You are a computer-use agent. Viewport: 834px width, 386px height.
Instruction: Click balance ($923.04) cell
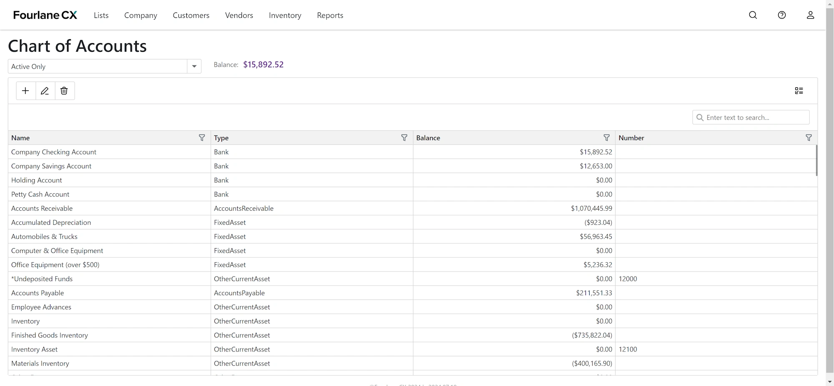point(514,222)
